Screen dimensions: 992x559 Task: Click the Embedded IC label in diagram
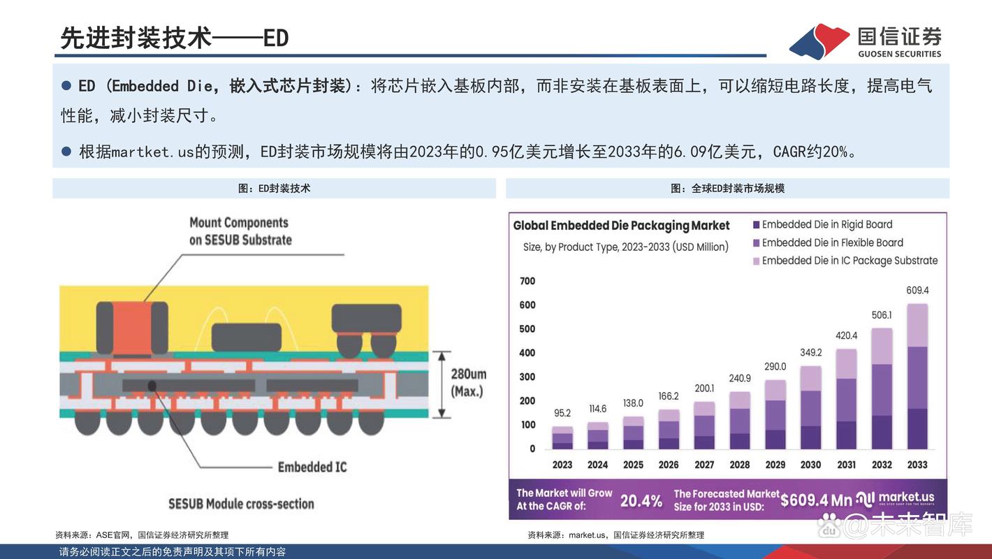(x=312, y=467)
